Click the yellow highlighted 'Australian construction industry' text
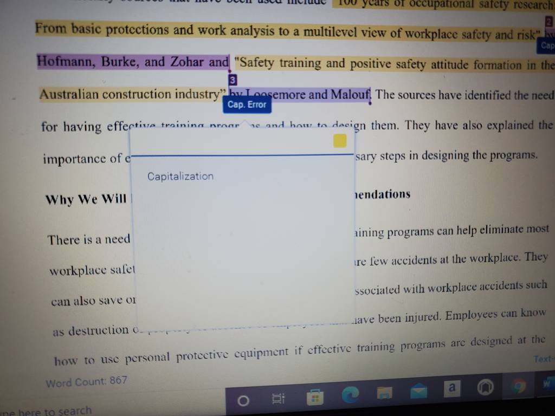 pos(132,94)
